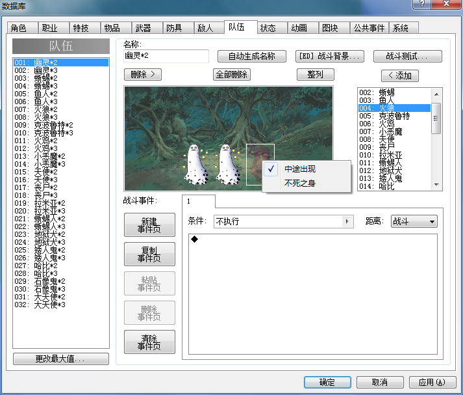Select the first ghost in the preview
This screenshot has height=395, width=463.
click(195, 165)
